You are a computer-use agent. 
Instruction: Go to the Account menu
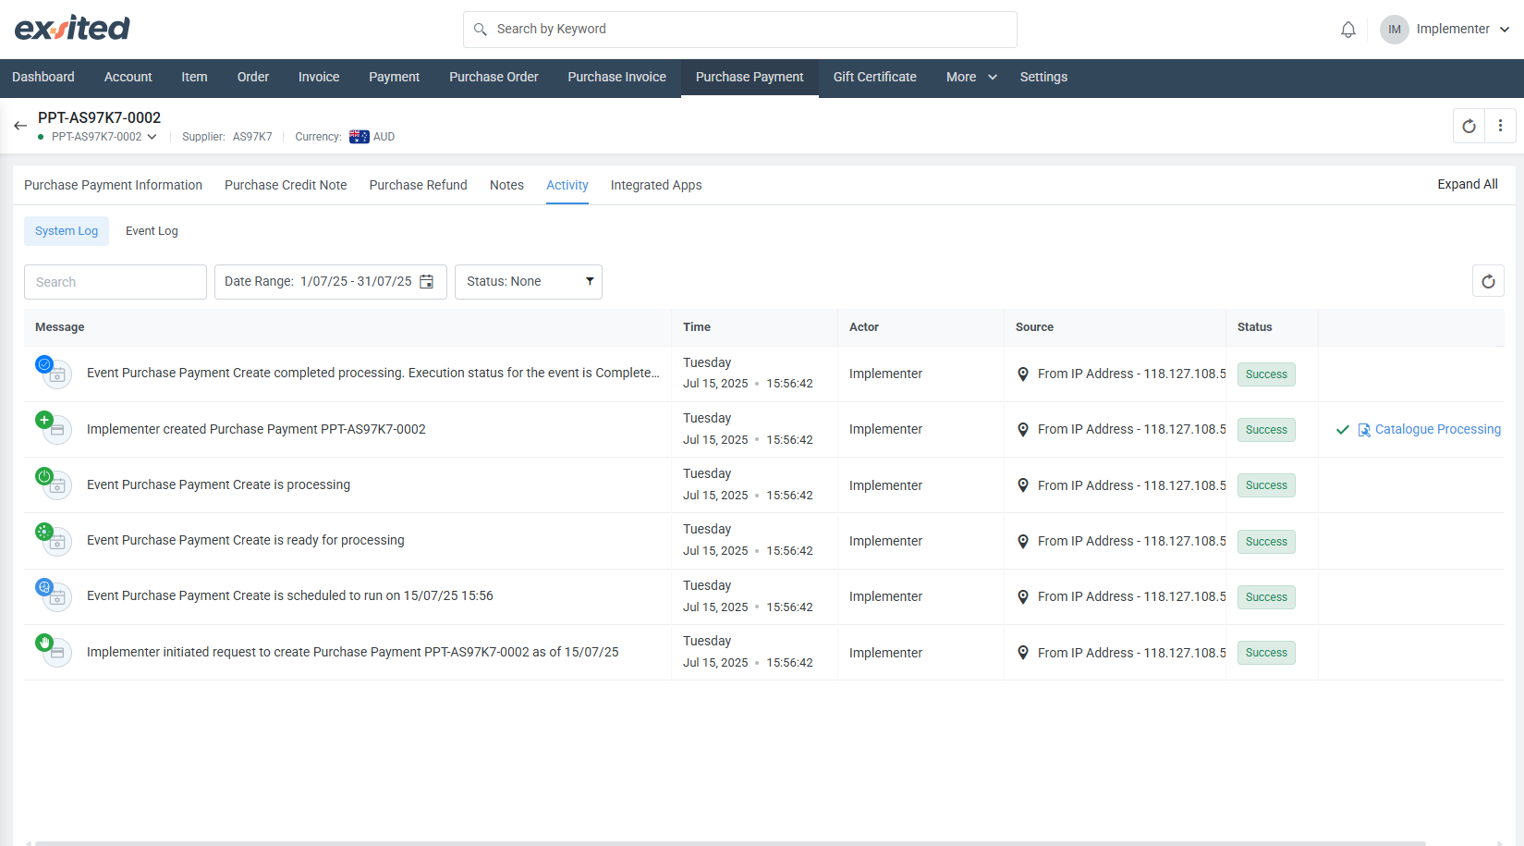click(x=128, y=78)
